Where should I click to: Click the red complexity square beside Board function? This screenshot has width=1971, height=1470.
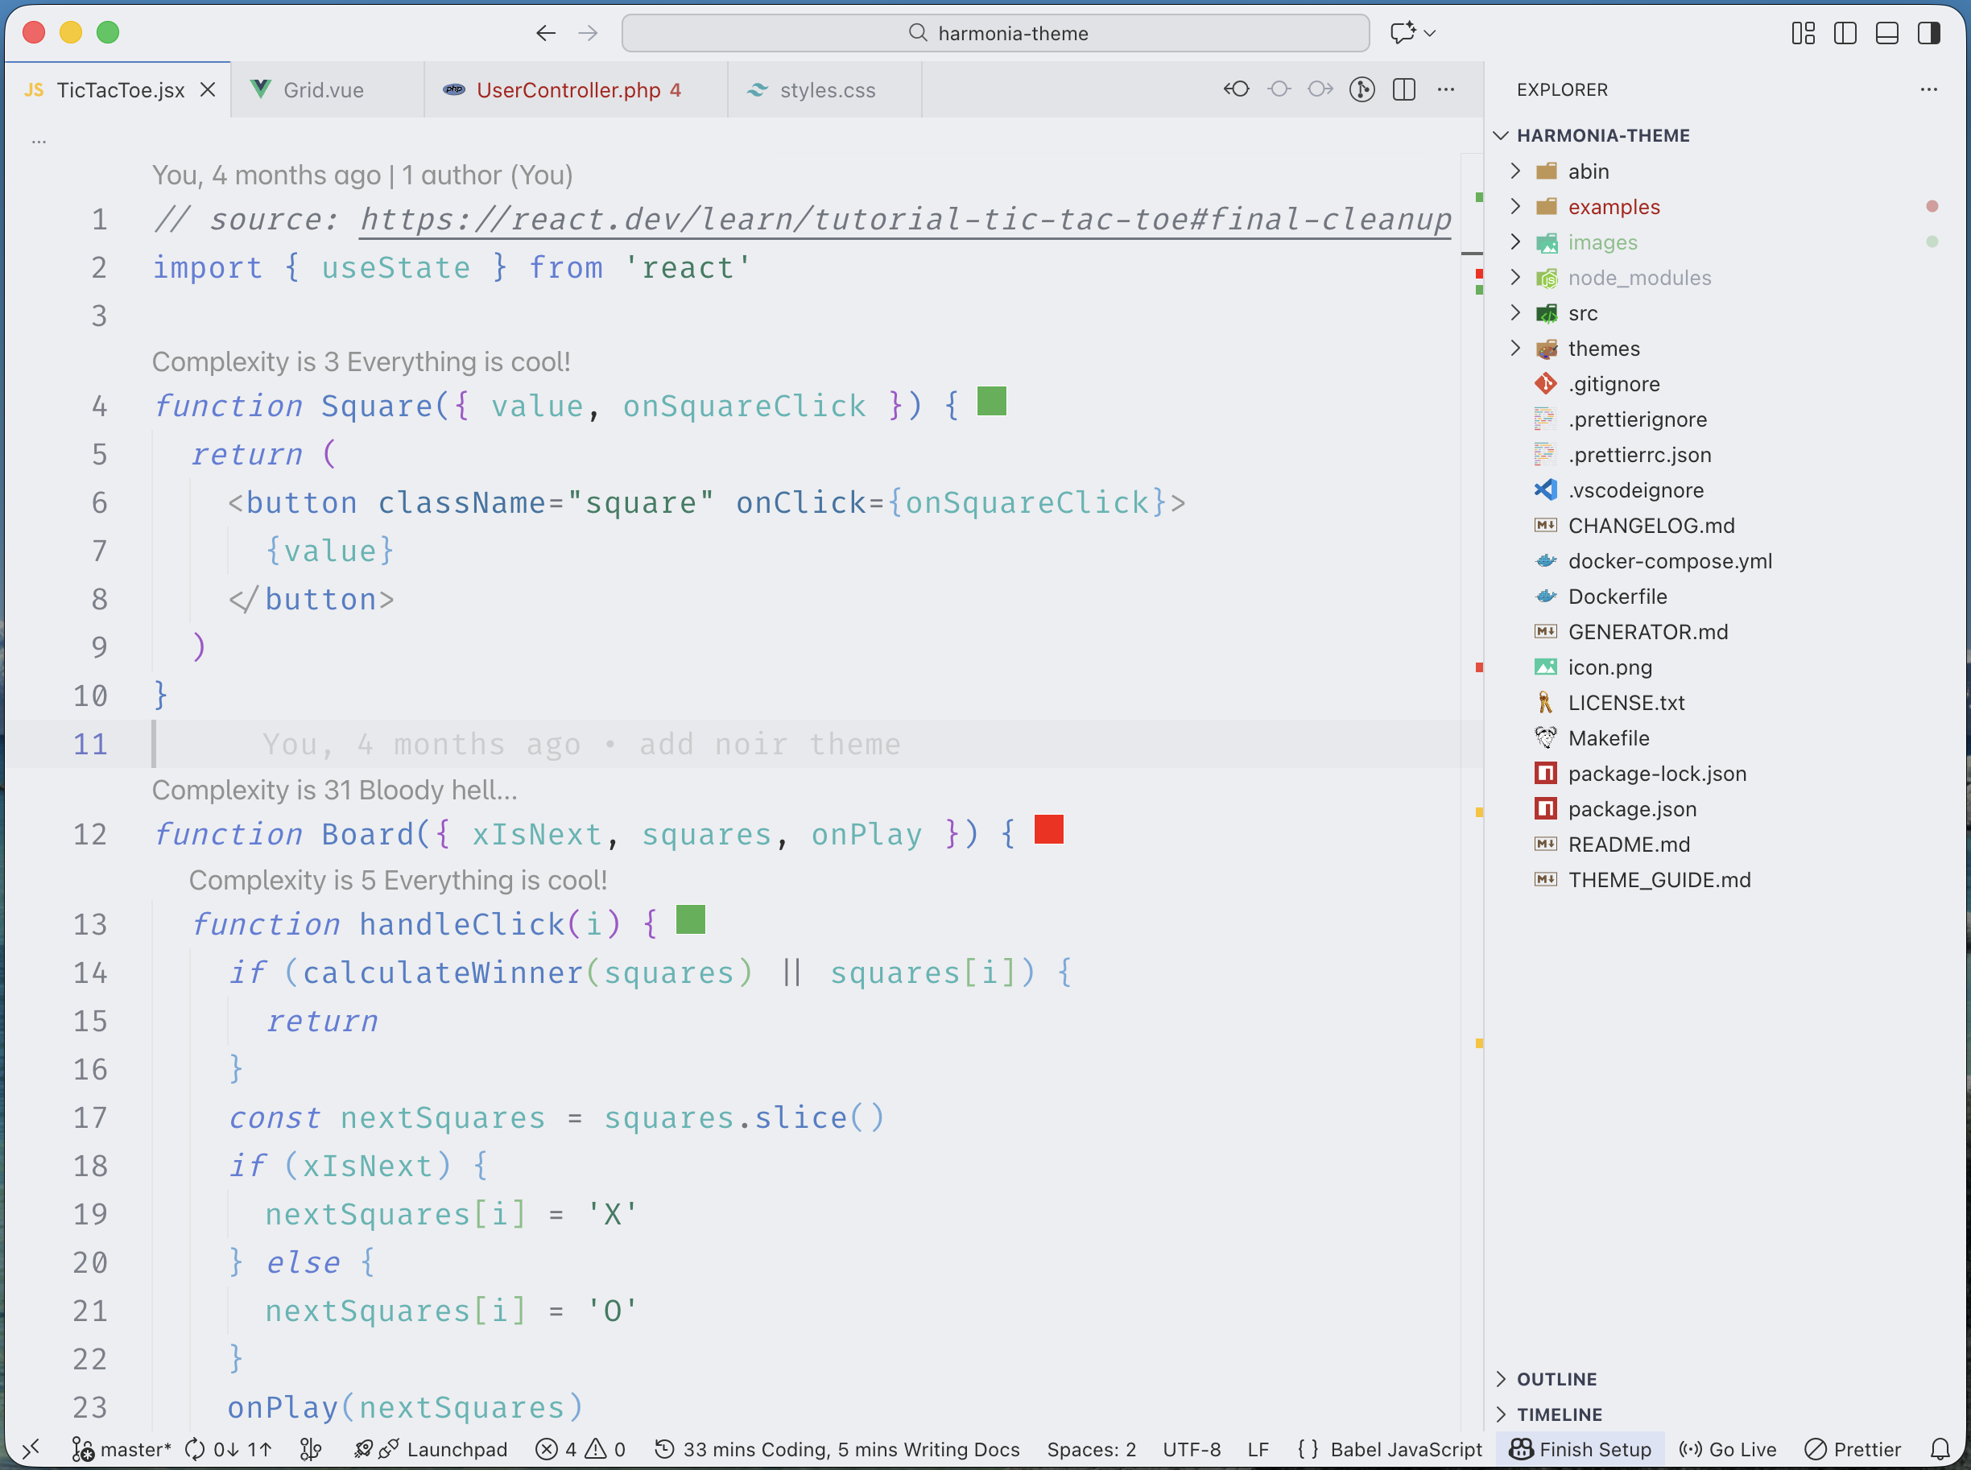pos(1047,830)
